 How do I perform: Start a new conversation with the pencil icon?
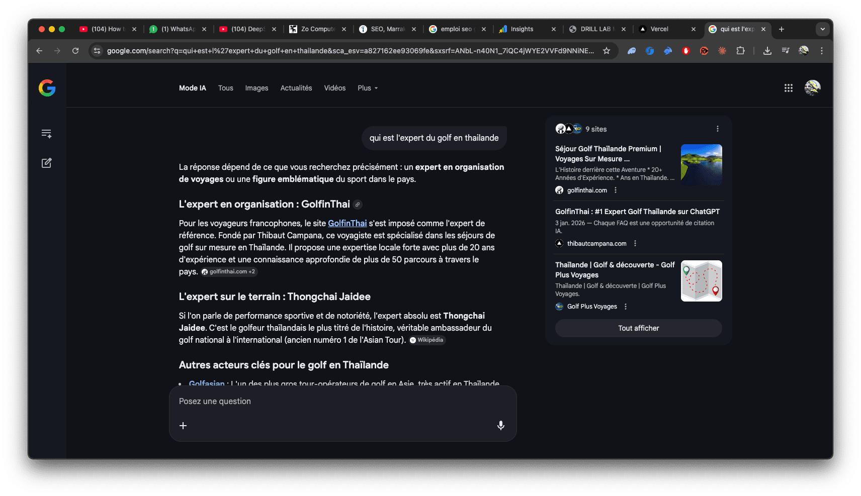[x=46, y=163]
